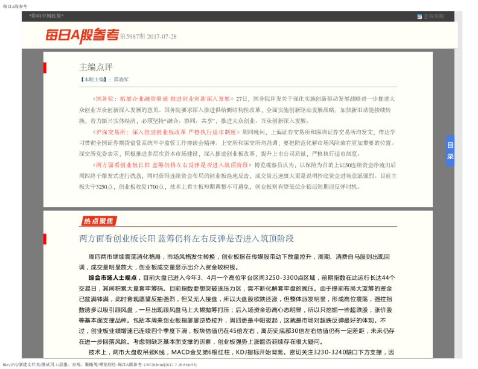
Task: Open red summary link 两方面看创业板长阳
Action: click(x=172, y=165)
